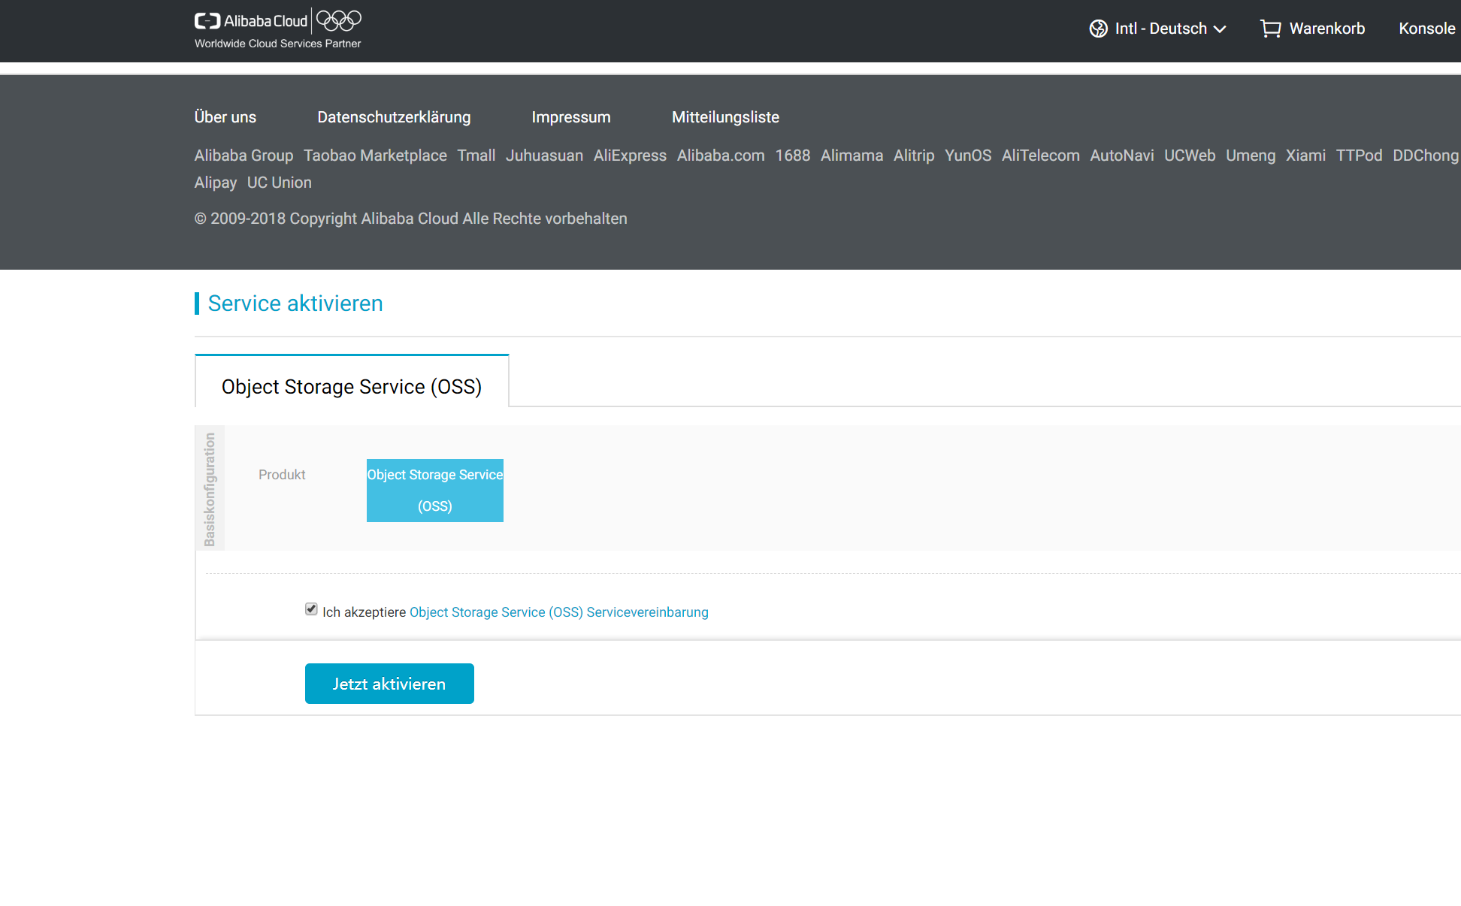Visit Alibaba Group link
This screenshot has height=906, width=1461.
click(x=243, y=156)
